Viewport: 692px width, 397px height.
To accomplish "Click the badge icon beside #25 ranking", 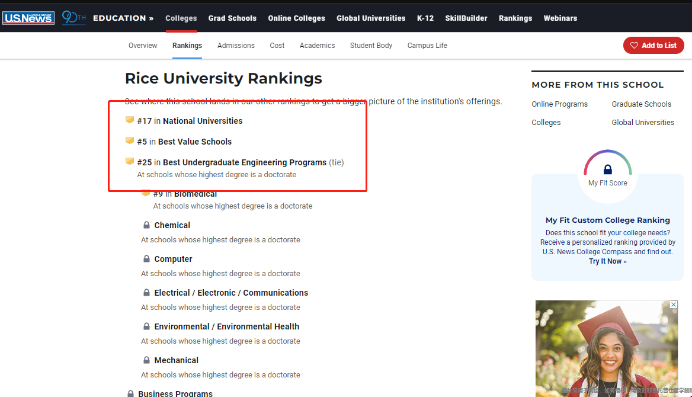I will [129, 161].
